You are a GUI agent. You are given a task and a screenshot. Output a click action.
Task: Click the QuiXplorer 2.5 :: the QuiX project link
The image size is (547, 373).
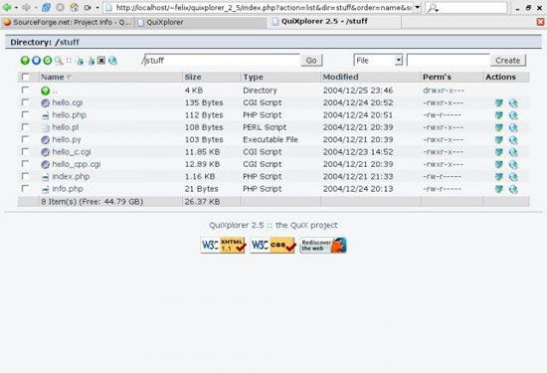pyautogui.click(x=273, y=226)
